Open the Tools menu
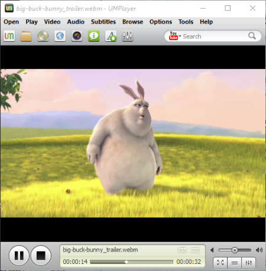 [186, 22]
